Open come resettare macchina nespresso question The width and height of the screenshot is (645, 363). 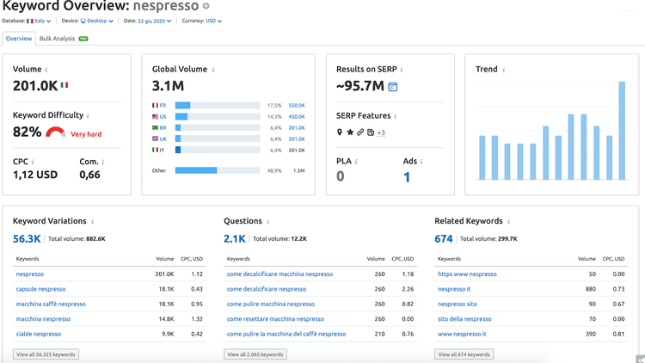(x=275, y=319)
